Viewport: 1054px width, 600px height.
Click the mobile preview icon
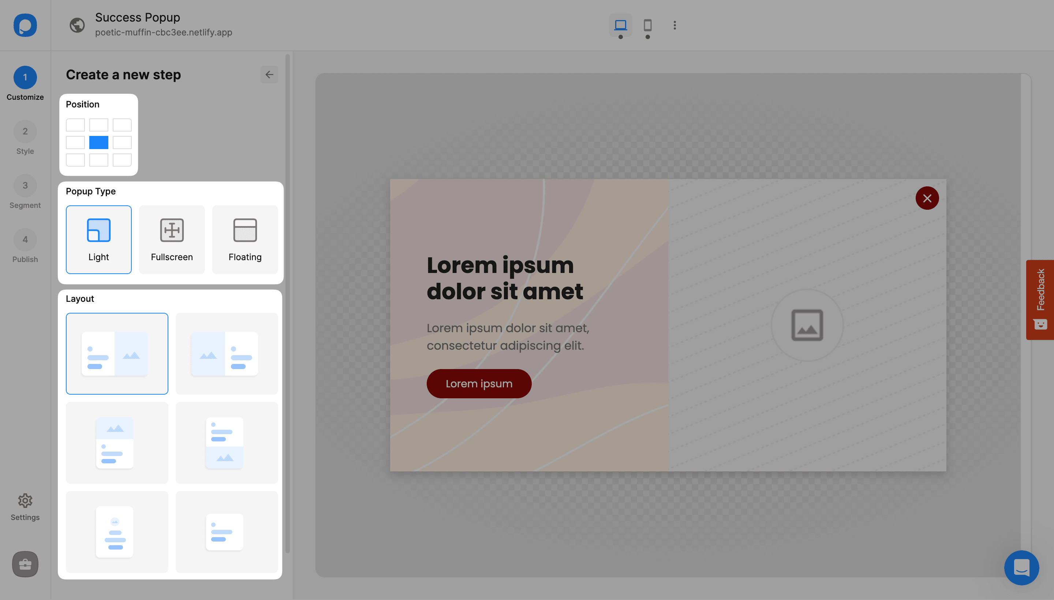(646, 24)
